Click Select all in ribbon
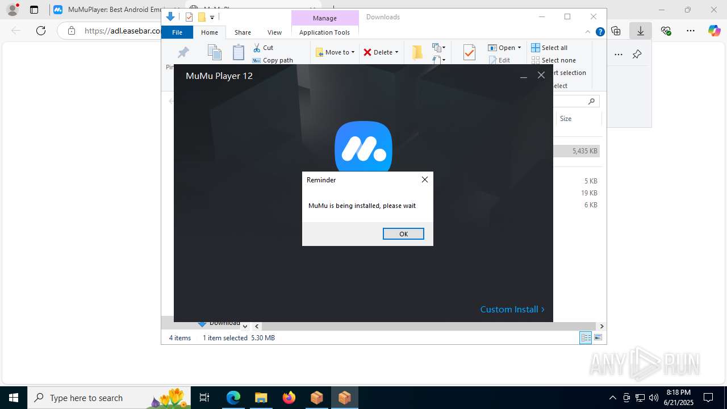 tap(549, 48)
